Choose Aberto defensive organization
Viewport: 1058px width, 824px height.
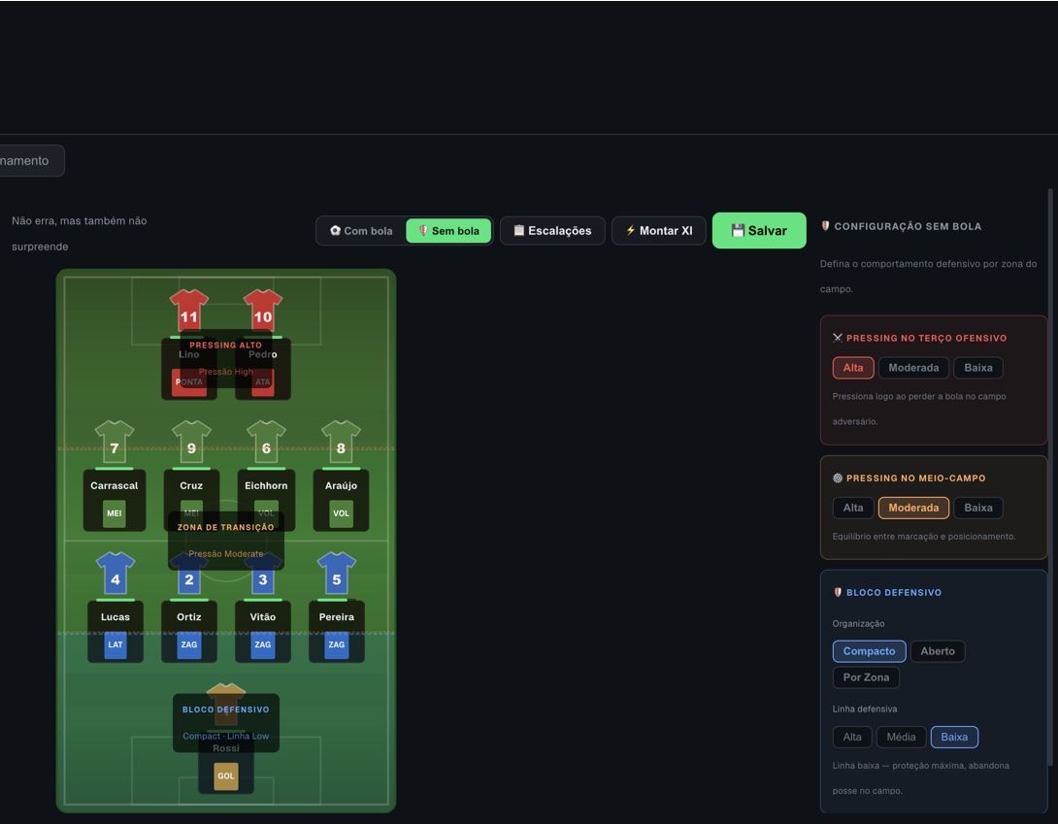(x=938, y=651)
